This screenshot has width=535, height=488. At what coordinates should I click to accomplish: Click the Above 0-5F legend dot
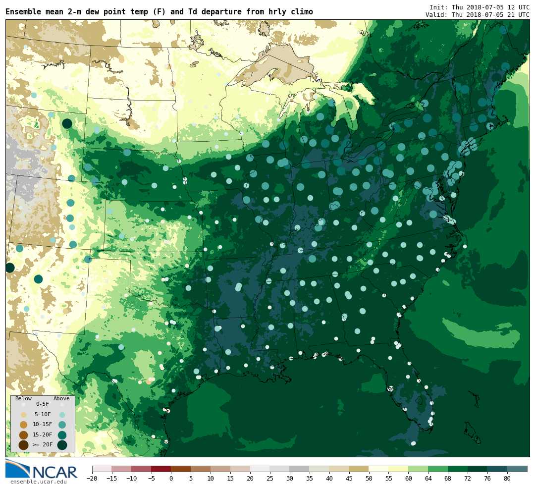pyautogui.click(x=62, y=404)
